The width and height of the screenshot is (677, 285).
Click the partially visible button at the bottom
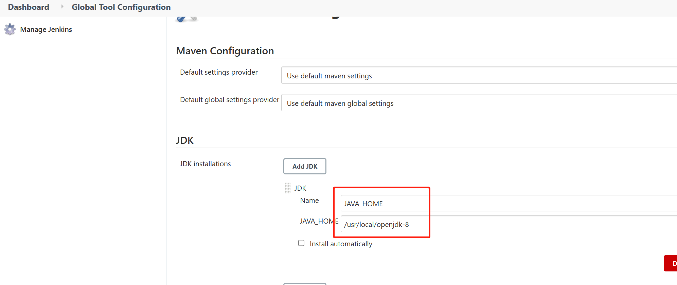(305, 284)
